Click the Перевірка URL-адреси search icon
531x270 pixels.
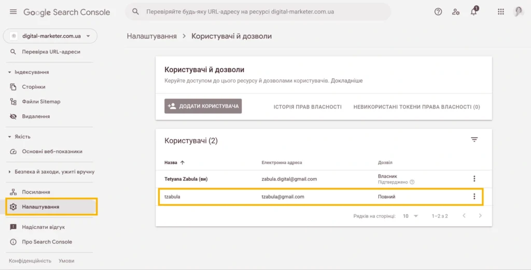[x=13, y=52]
